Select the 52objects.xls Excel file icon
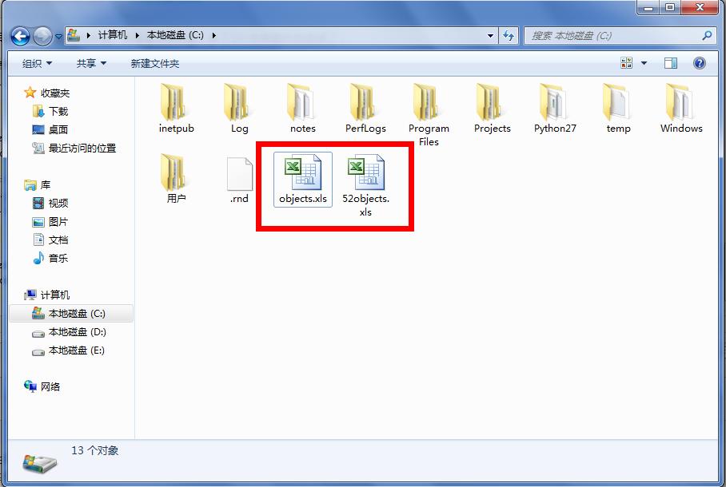 pyautogui.click(x=365, y=172)
